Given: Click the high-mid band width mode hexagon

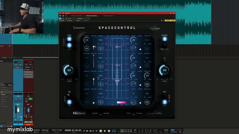Looking at the screenshot, I should (133, 66).
